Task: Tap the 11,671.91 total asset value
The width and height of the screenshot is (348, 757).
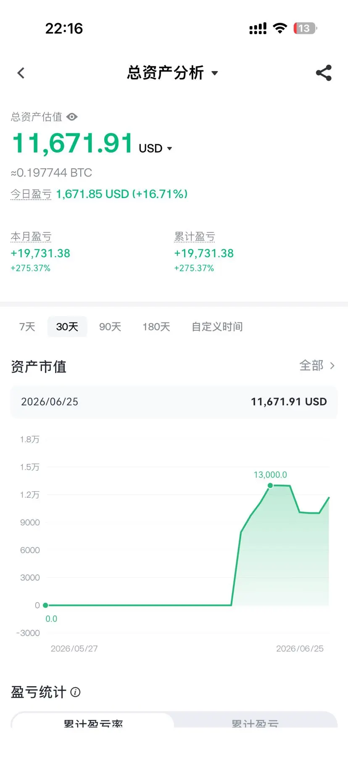Action: [x=72, y=143]
